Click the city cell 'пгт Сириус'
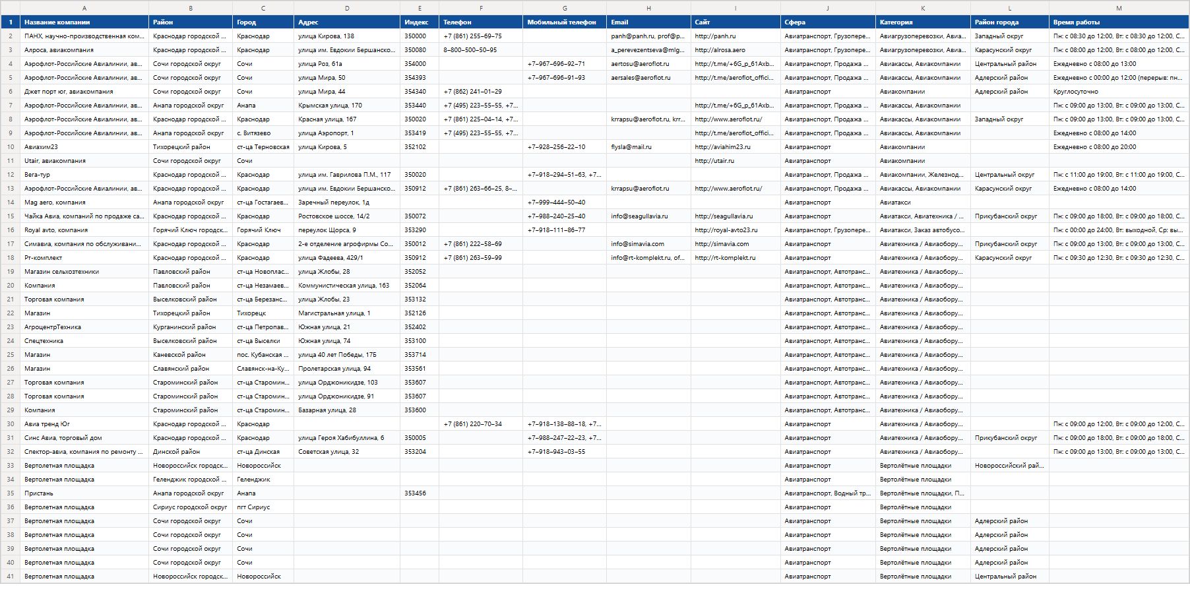 click(x=263, y=507)
